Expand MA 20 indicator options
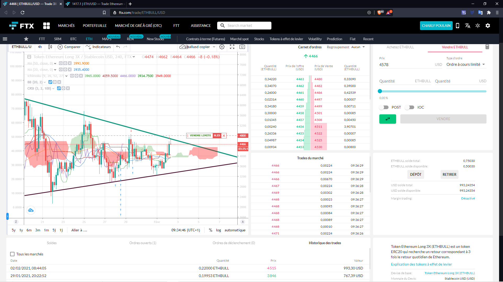Screen dimensions: 503x282 tap(55, 69)
